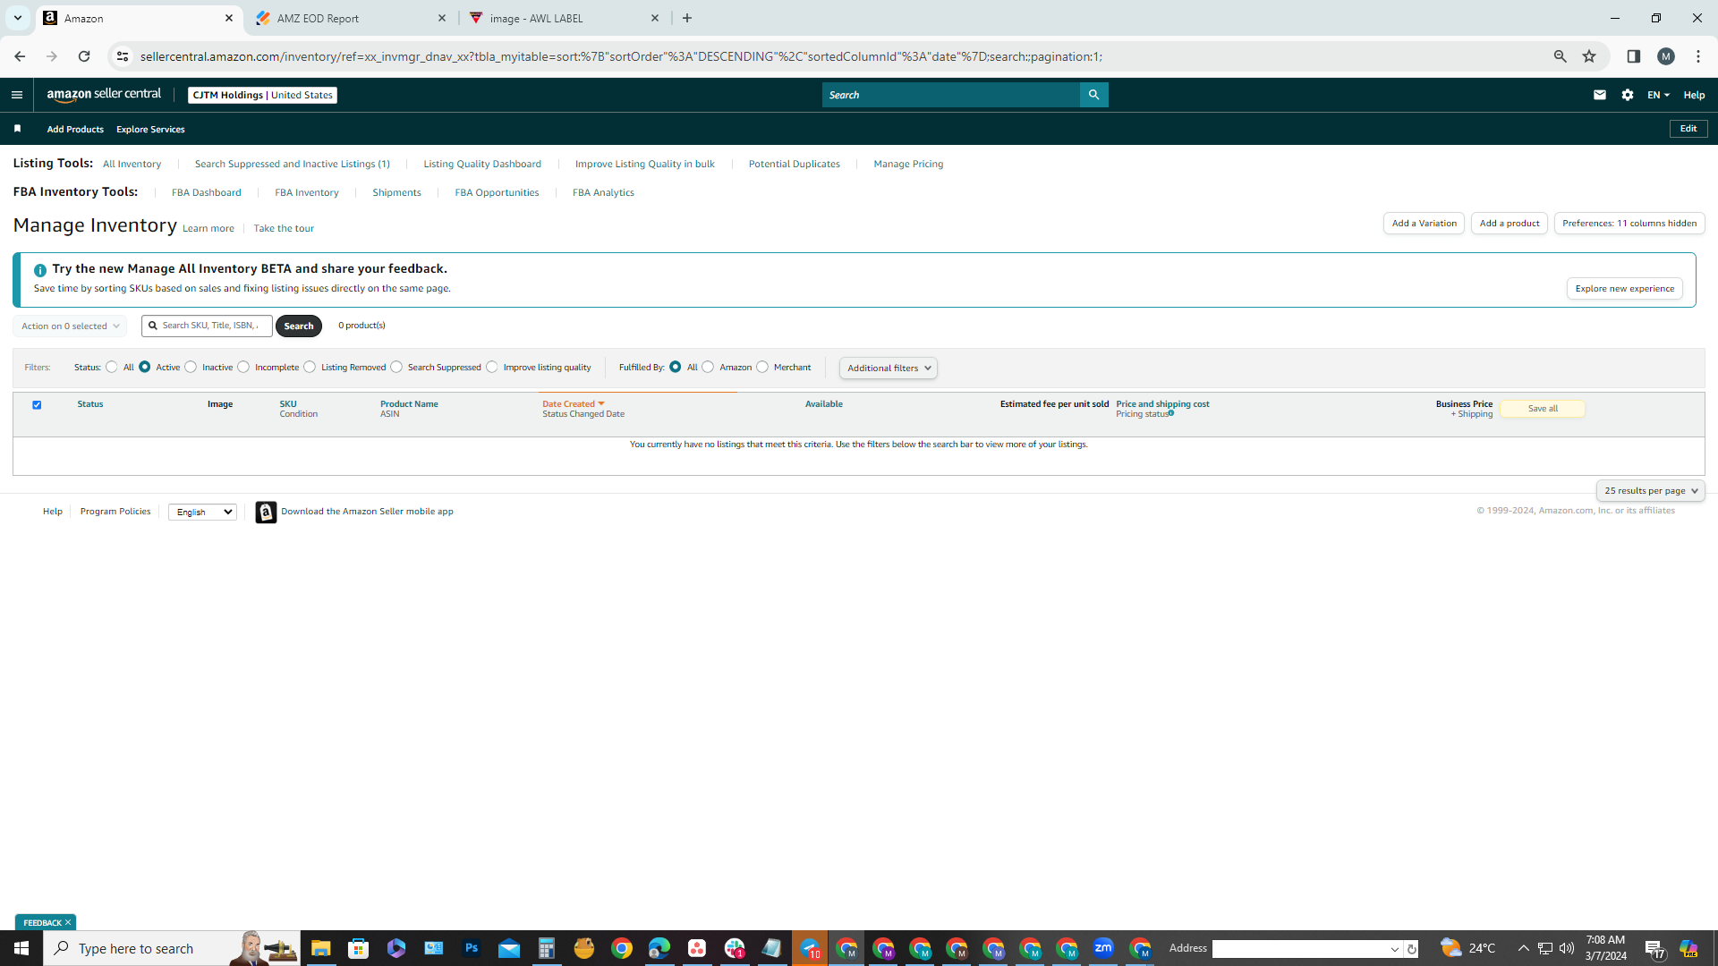Screen dimensions: 1718x966
Task: Click the browser back arrow
Action: [x=20, y=56]
